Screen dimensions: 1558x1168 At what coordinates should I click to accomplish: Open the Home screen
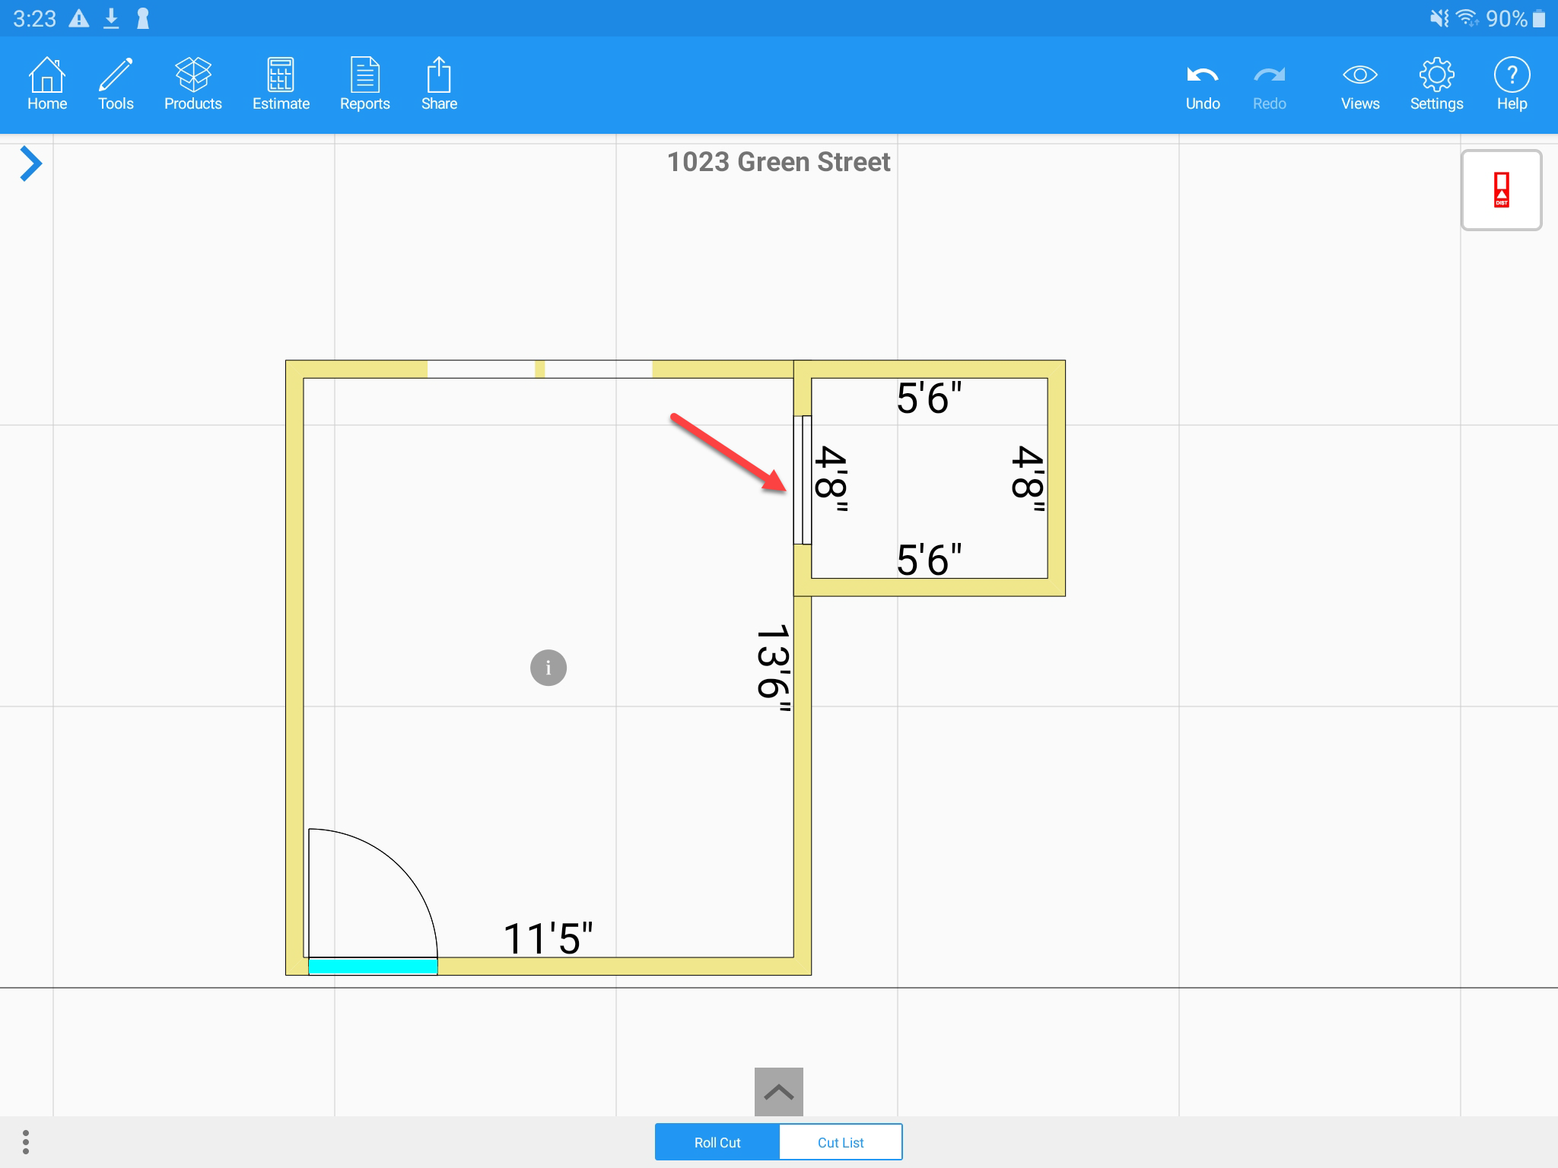(x=47, y=84)
